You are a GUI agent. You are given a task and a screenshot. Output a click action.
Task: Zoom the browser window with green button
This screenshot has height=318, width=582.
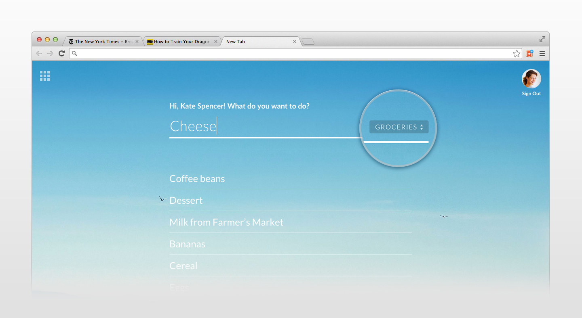pos(55,40)
